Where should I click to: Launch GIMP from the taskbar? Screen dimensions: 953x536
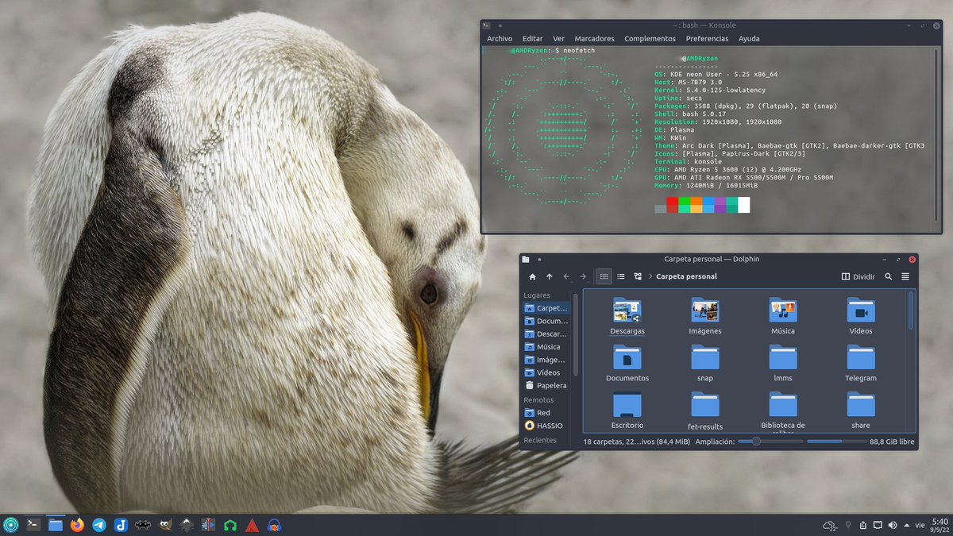point(164,524)
